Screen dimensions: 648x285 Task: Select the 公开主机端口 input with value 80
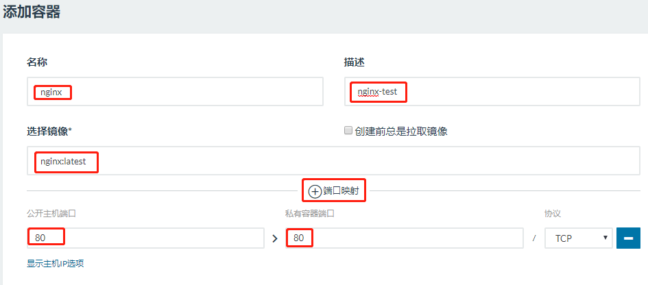pos(145,238)
